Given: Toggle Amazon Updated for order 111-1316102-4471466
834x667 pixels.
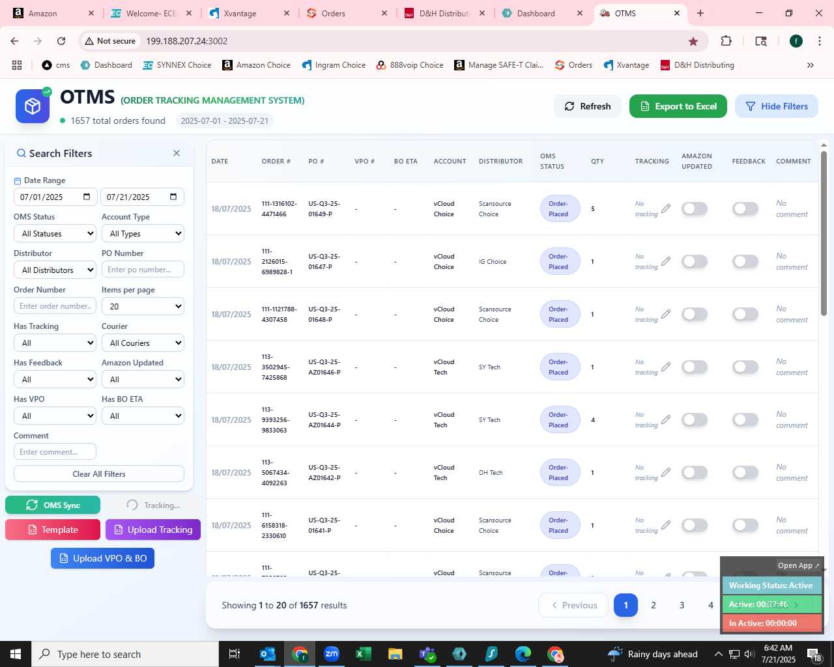Looking at the screenshot, I should click(695, 208).
